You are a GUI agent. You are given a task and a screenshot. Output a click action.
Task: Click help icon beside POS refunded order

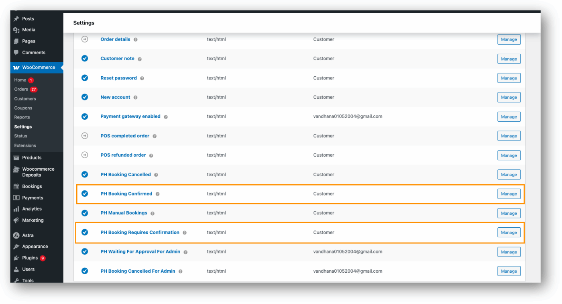tap(151, 155)
